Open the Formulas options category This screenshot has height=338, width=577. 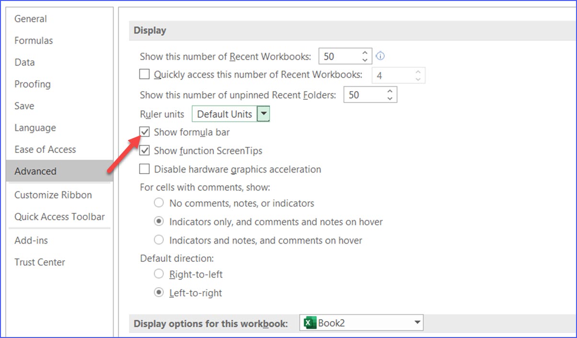point(34,41)
